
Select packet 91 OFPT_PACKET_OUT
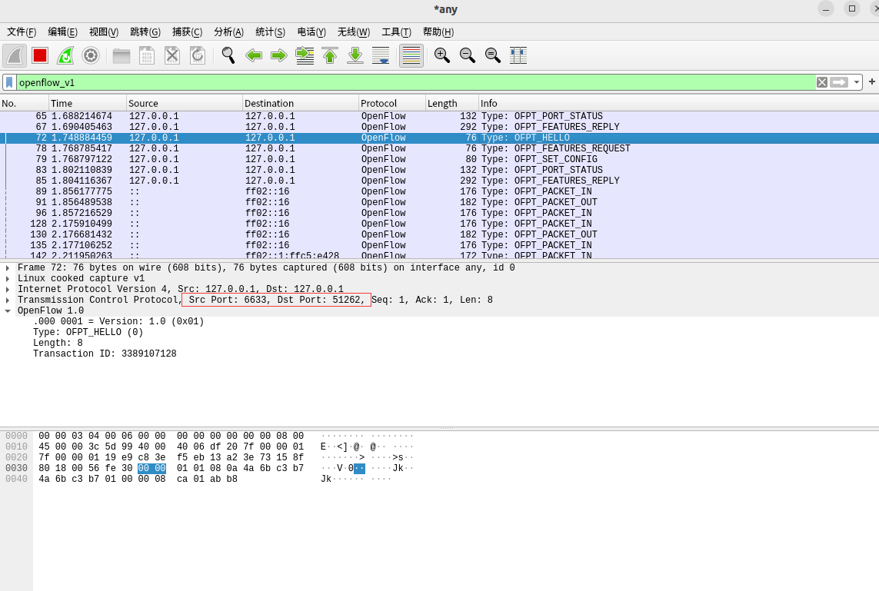pos(440,202)
